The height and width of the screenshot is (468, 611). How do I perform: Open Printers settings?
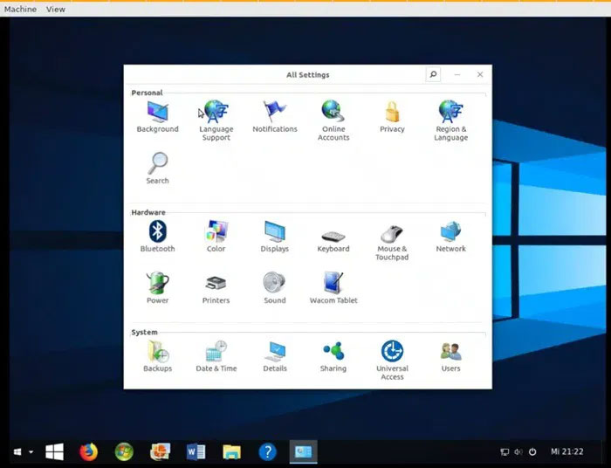coord(216,288)
